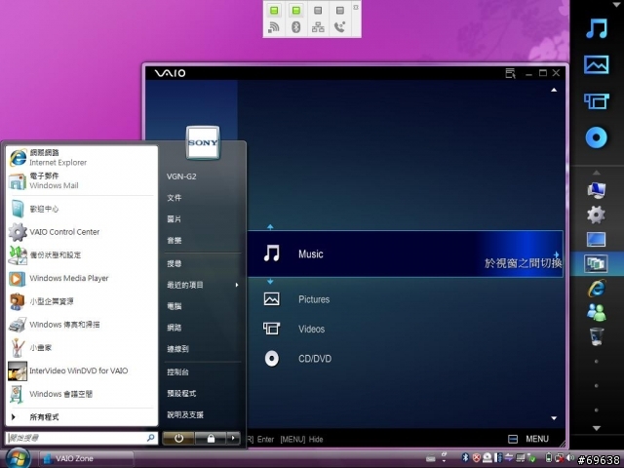Click the lock button in Start menu
624x468 pixels.
point(211,438)
